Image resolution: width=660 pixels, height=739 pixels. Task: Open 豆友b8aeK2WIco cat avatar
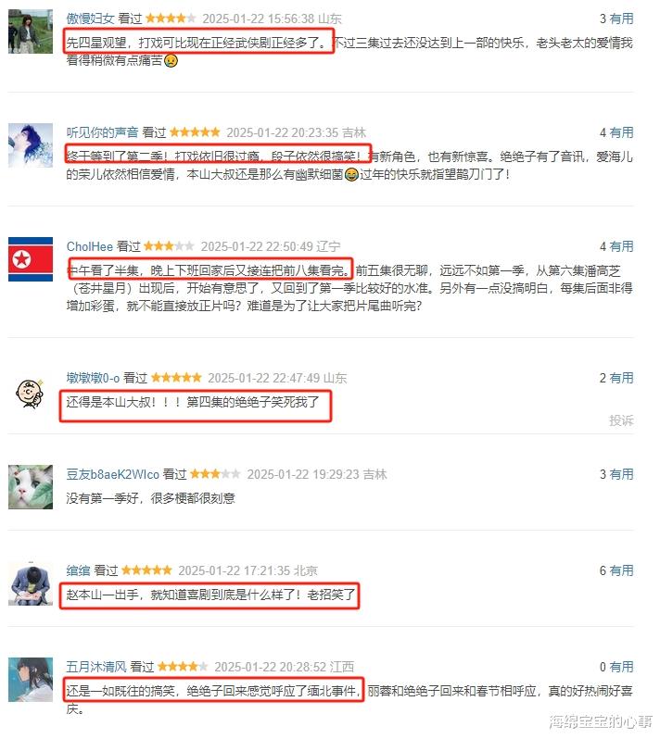pos(31,487)
